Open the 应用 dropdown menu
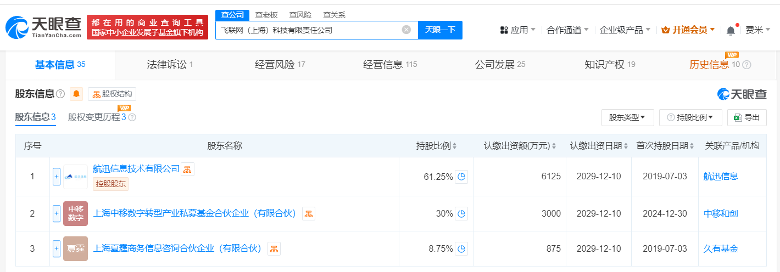780x272 pixels. (x=518, y=30)
